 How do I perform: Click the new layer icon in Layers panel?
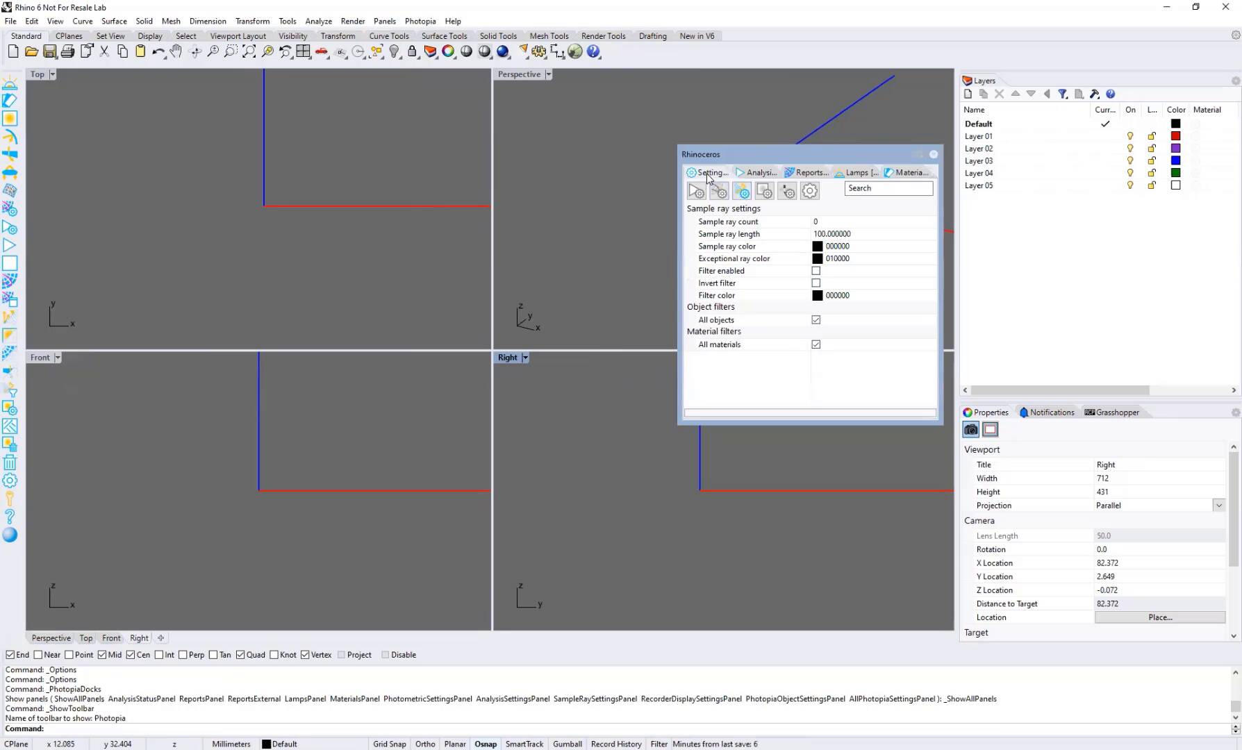968,94
